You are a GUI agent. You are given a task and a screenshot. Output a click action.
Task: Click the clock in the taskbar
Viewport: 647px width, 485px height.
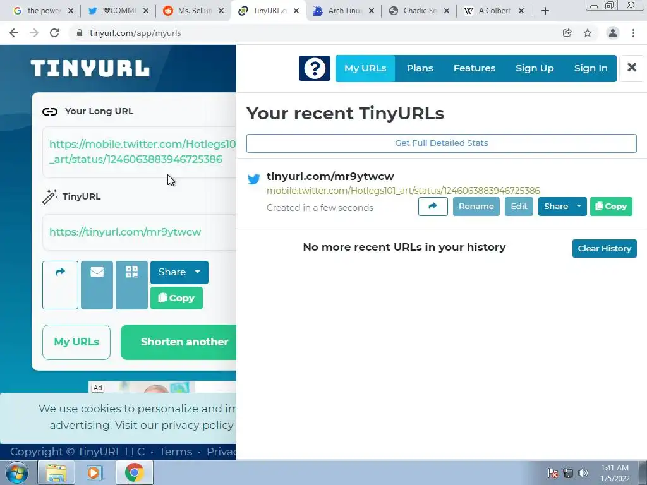coord(615,473)
